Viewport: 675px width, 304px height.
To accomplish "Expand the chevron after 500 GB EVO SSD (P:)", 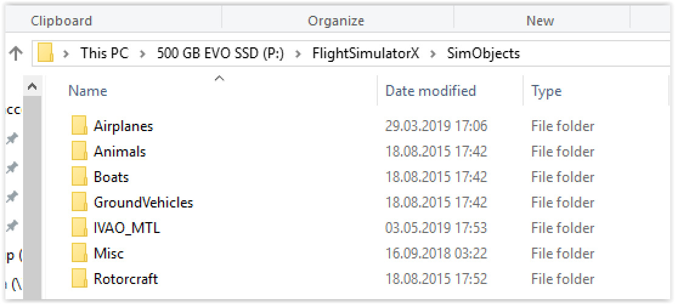I will pos(298,54).
